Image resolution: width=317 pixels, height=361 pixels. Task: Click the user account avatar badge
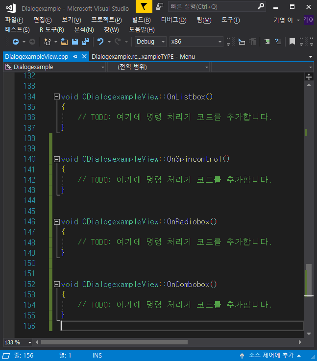tap(309, 20)
